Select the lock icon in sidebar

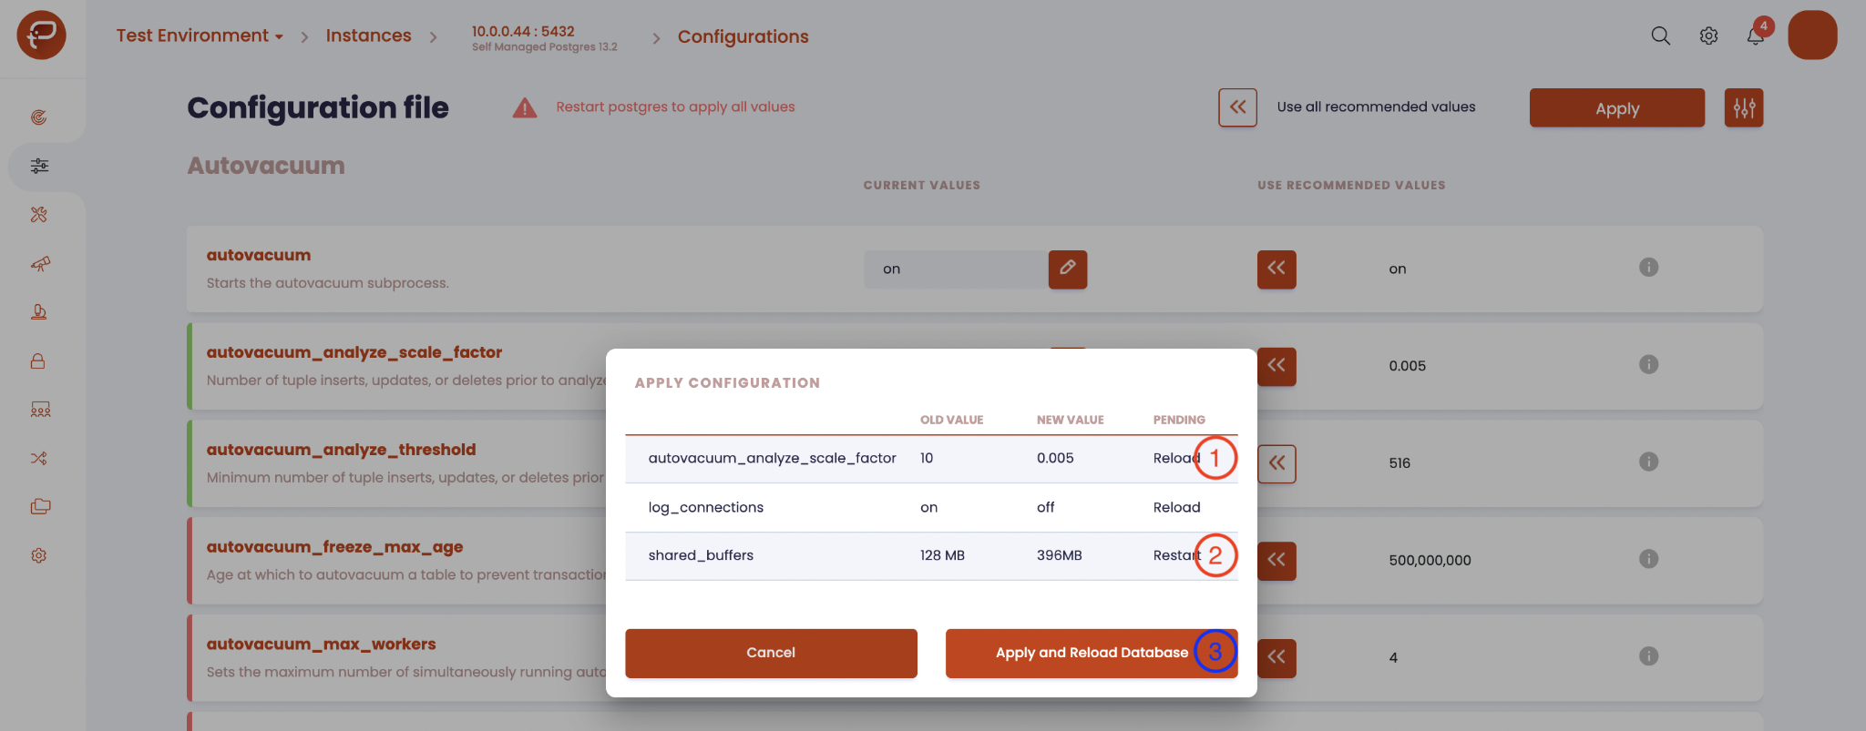coord(38,360)
